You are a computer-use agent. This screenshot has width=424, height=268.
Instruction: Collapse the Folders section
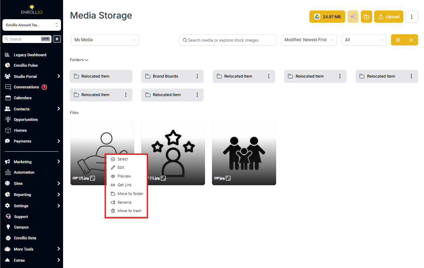(79, 60)
